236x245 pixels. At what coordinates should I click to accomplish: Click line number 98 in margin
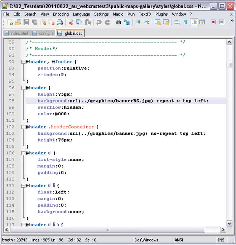pos(11,101)
